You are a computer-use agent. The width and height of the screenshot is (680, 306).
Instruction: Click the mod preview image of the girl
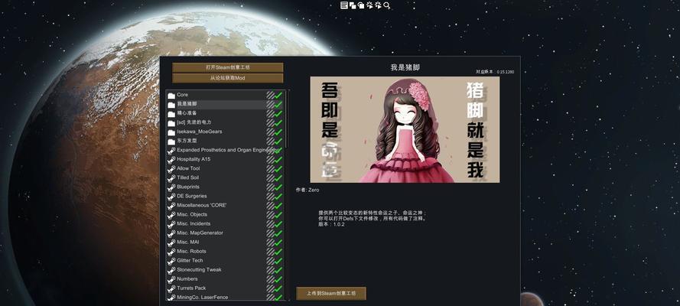click(404, 129)
